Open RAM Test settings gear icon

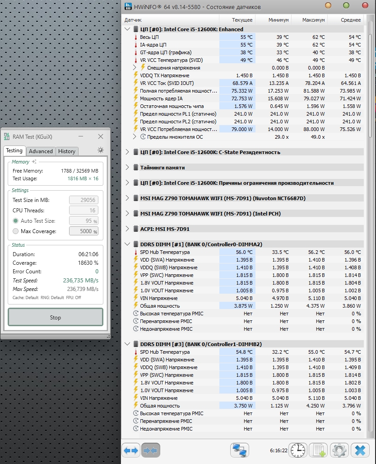coord(101,150)
